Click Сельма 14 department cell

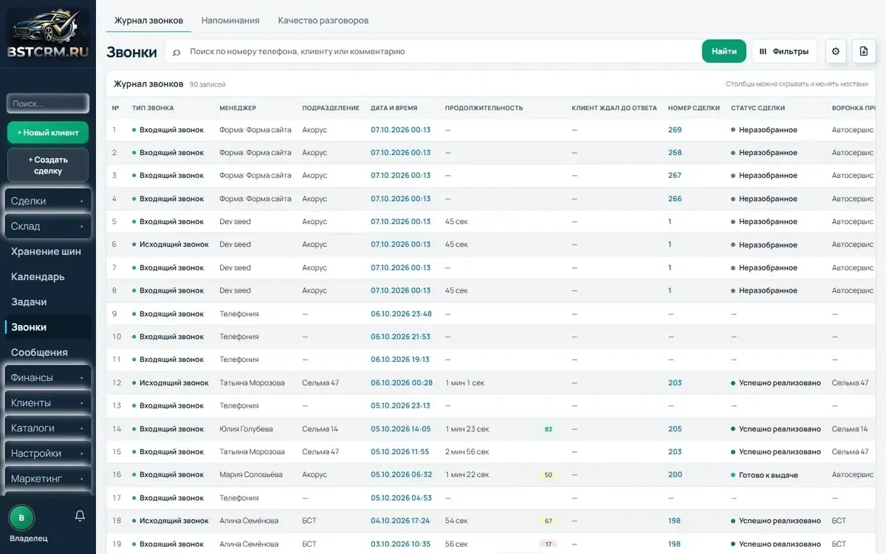[x=320, y=429]
